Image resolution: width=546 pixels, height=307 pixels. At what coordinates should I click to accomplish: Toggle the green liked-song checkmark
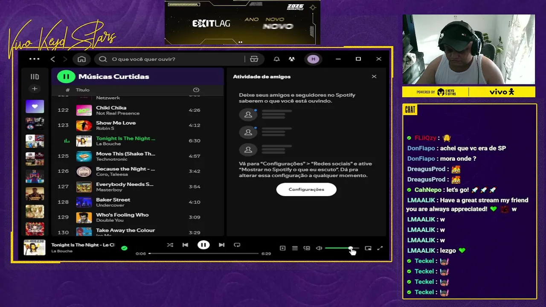pyautogui.click(x=124, y=248)
